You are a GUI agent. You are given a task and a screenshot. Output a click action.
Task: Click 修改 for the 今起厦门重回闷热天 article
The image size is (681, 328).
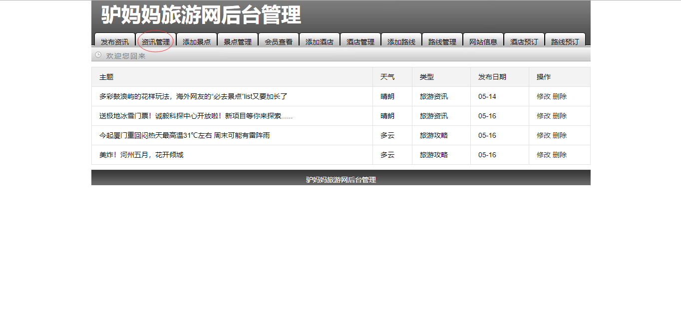pos(544,135)
